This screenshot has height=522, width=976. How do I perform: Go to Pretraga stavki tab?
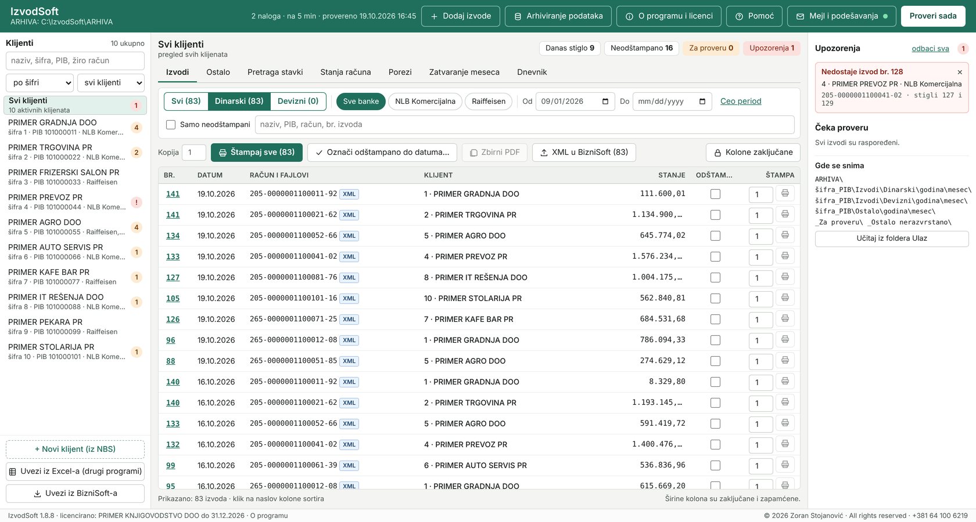(x=275, y=72)
